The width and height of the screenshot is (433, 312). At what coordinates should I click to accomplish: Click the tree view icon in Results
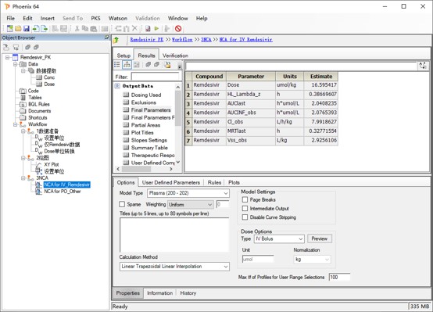(127, 65)
